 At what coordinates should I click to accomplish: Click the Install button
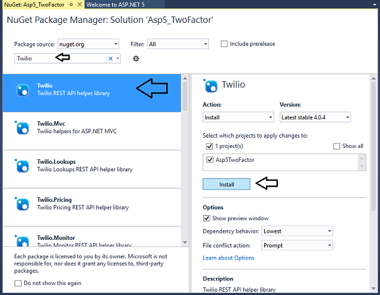[226, 184]
